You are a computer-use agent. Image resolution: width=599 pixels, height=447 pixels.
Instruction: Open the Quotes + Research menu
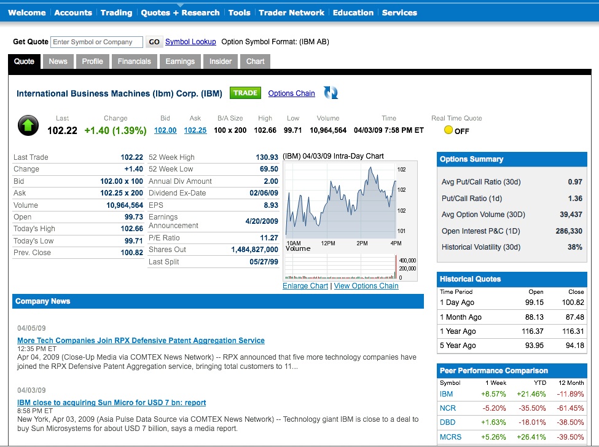(x=180, y=13)
